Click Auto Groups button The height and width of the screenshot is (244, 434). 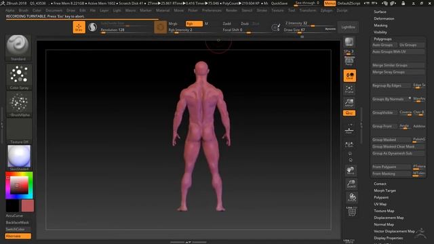click(x=384, y=45)
